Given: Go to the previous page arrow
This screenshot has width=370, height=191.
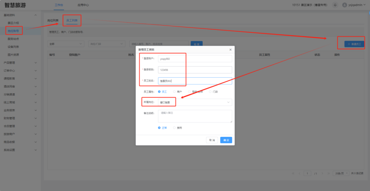Looking at the screenshot, I should click(x=299, y=173).
